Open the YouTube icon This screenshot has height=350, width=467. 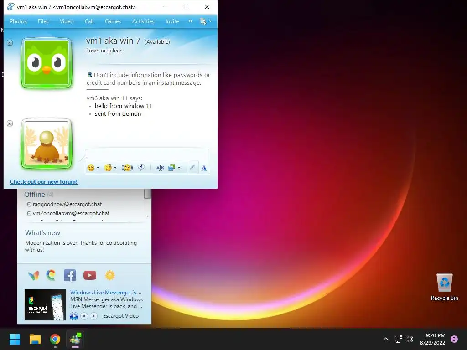click(x=90, y=275)
